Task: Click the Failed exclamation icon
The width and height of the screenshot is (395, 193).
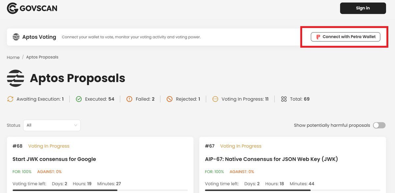Action: [x=129, y=99]
